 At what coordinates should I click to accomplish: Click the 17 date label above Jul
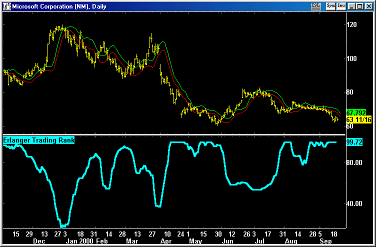pos(268,234)
